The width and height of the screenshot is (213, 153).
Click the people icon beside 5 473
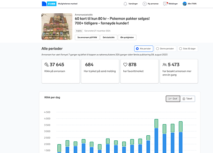[164, 65]
